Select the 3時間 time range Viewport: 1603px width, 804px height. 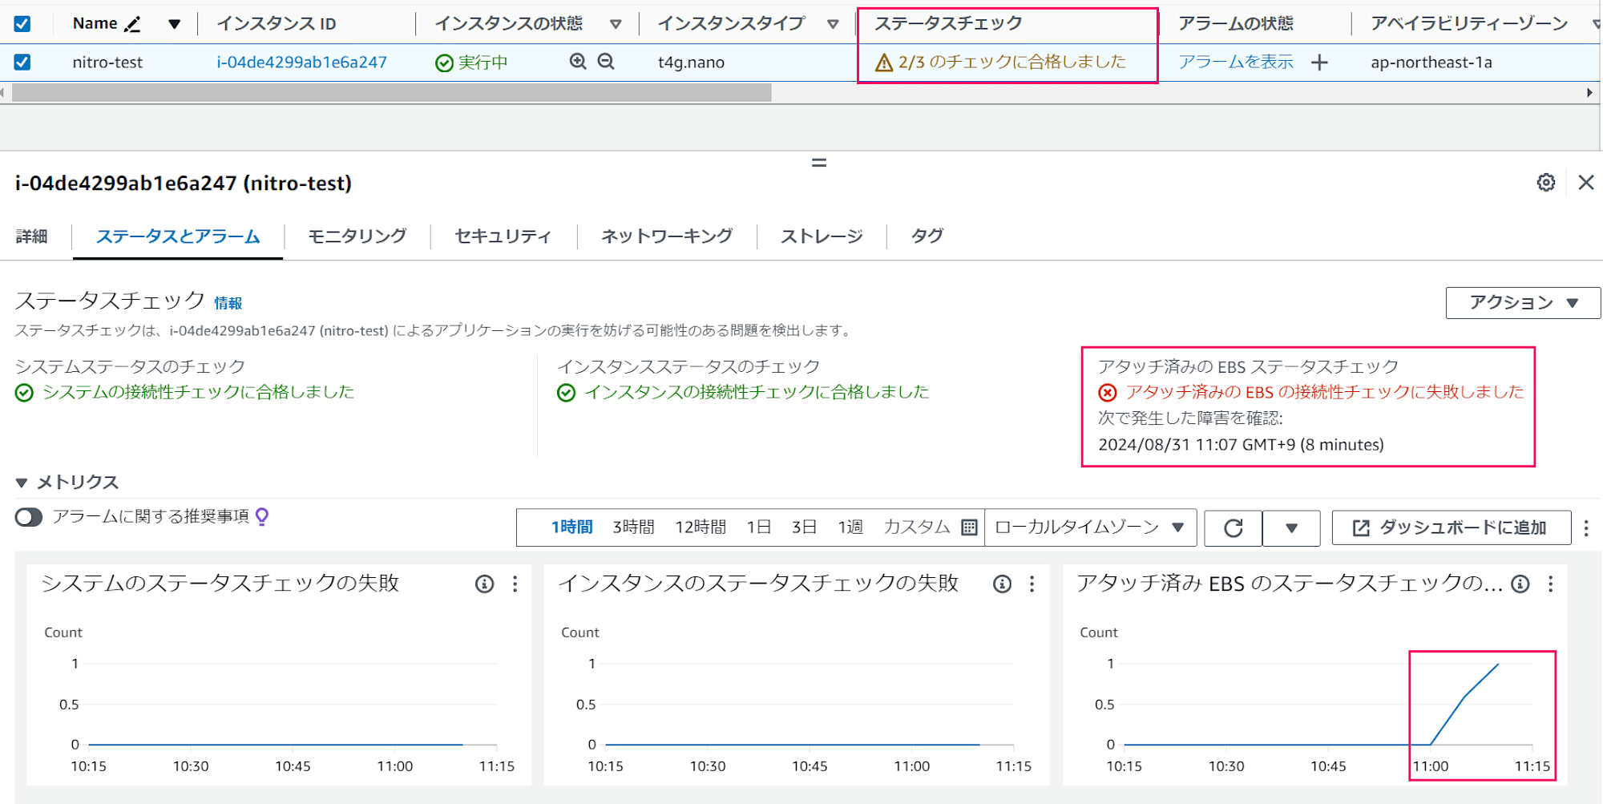pyautogui.click(x=633, y=527)
